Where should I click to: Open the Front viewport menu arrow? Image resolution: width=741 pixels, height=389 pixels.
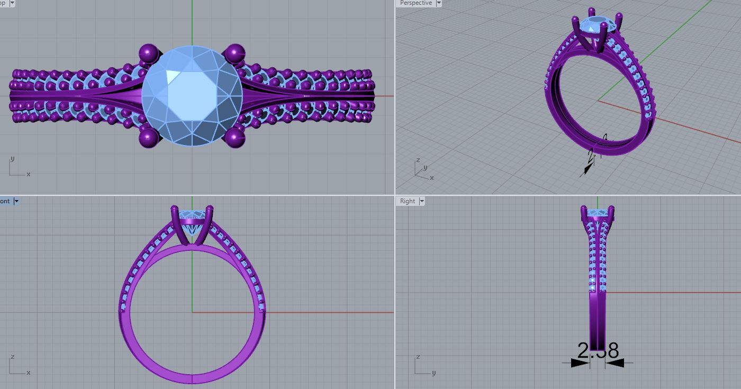click(16, 201)
